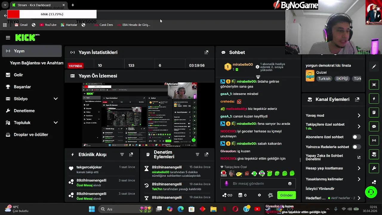Pop out the Kanal Eylemleri panel

click(357, 99)
